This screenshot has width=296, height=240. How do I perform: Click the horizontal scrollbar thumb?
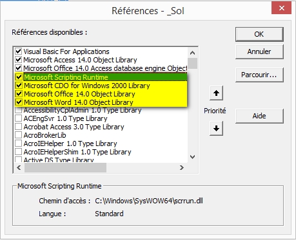click(65, 167)
